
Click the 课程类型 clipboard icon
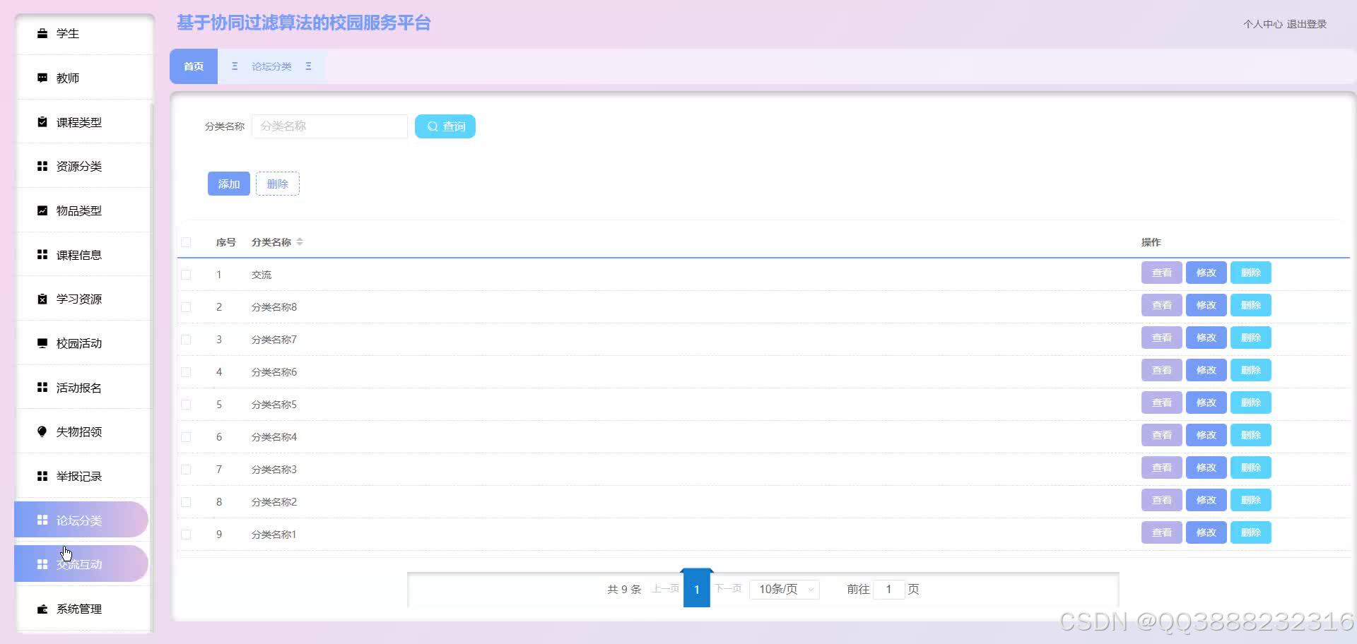tap(42, 122)
